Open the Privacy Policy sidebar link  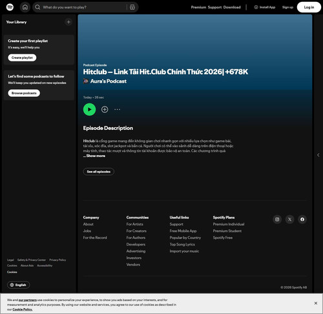pyautogui.click(x=57, y=260)
